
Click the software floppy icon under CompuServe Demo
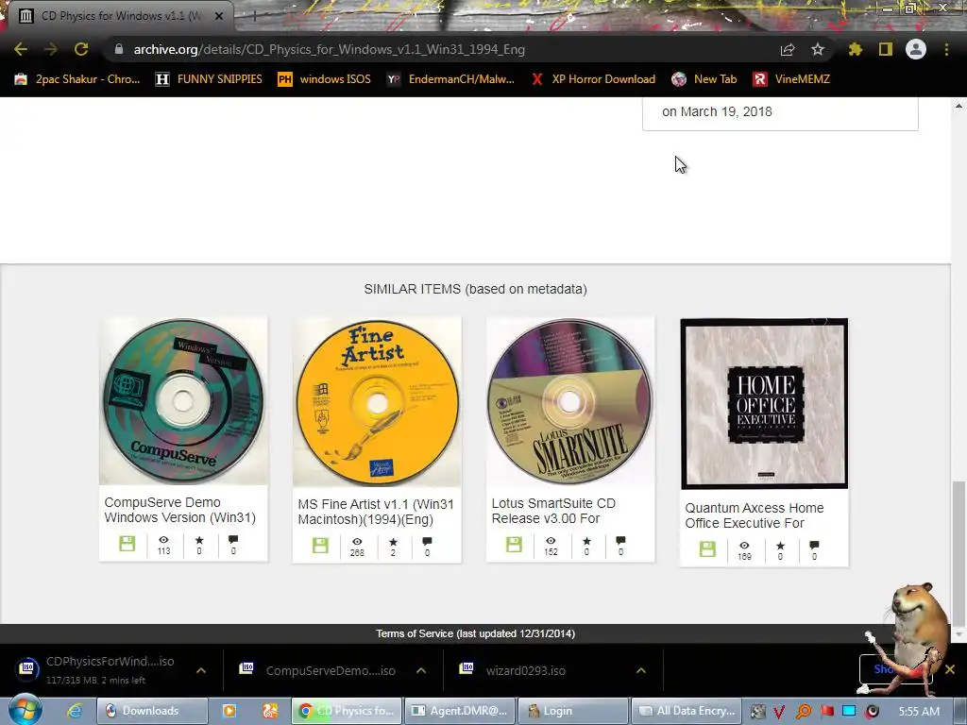(x=127, y=543)
